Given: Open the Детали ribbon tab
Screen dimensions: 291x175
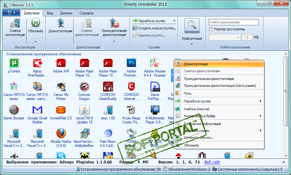Looking at the screenshot, I should [x=66, y=13].
